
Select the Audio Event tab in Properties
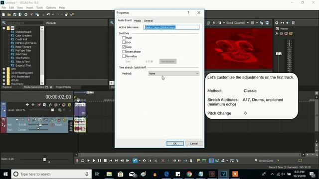coord(125,20)
